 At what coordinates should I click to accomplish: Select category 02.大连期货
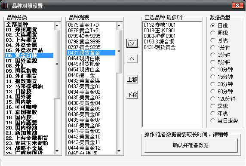[29, 35]
